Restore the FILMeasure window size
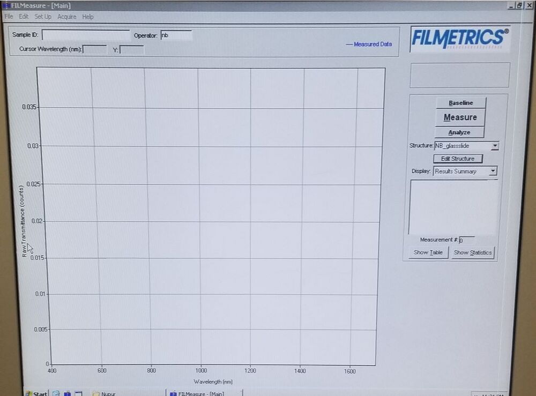536x396 pixels. [519, 5]
